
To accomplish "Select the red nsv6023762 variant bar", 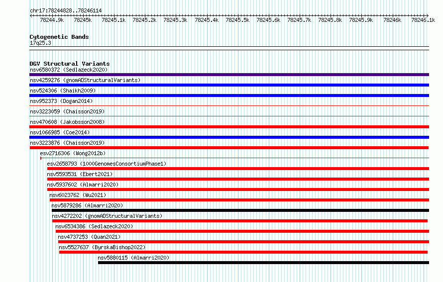I will pyautogui.click(x=239, y=200).
